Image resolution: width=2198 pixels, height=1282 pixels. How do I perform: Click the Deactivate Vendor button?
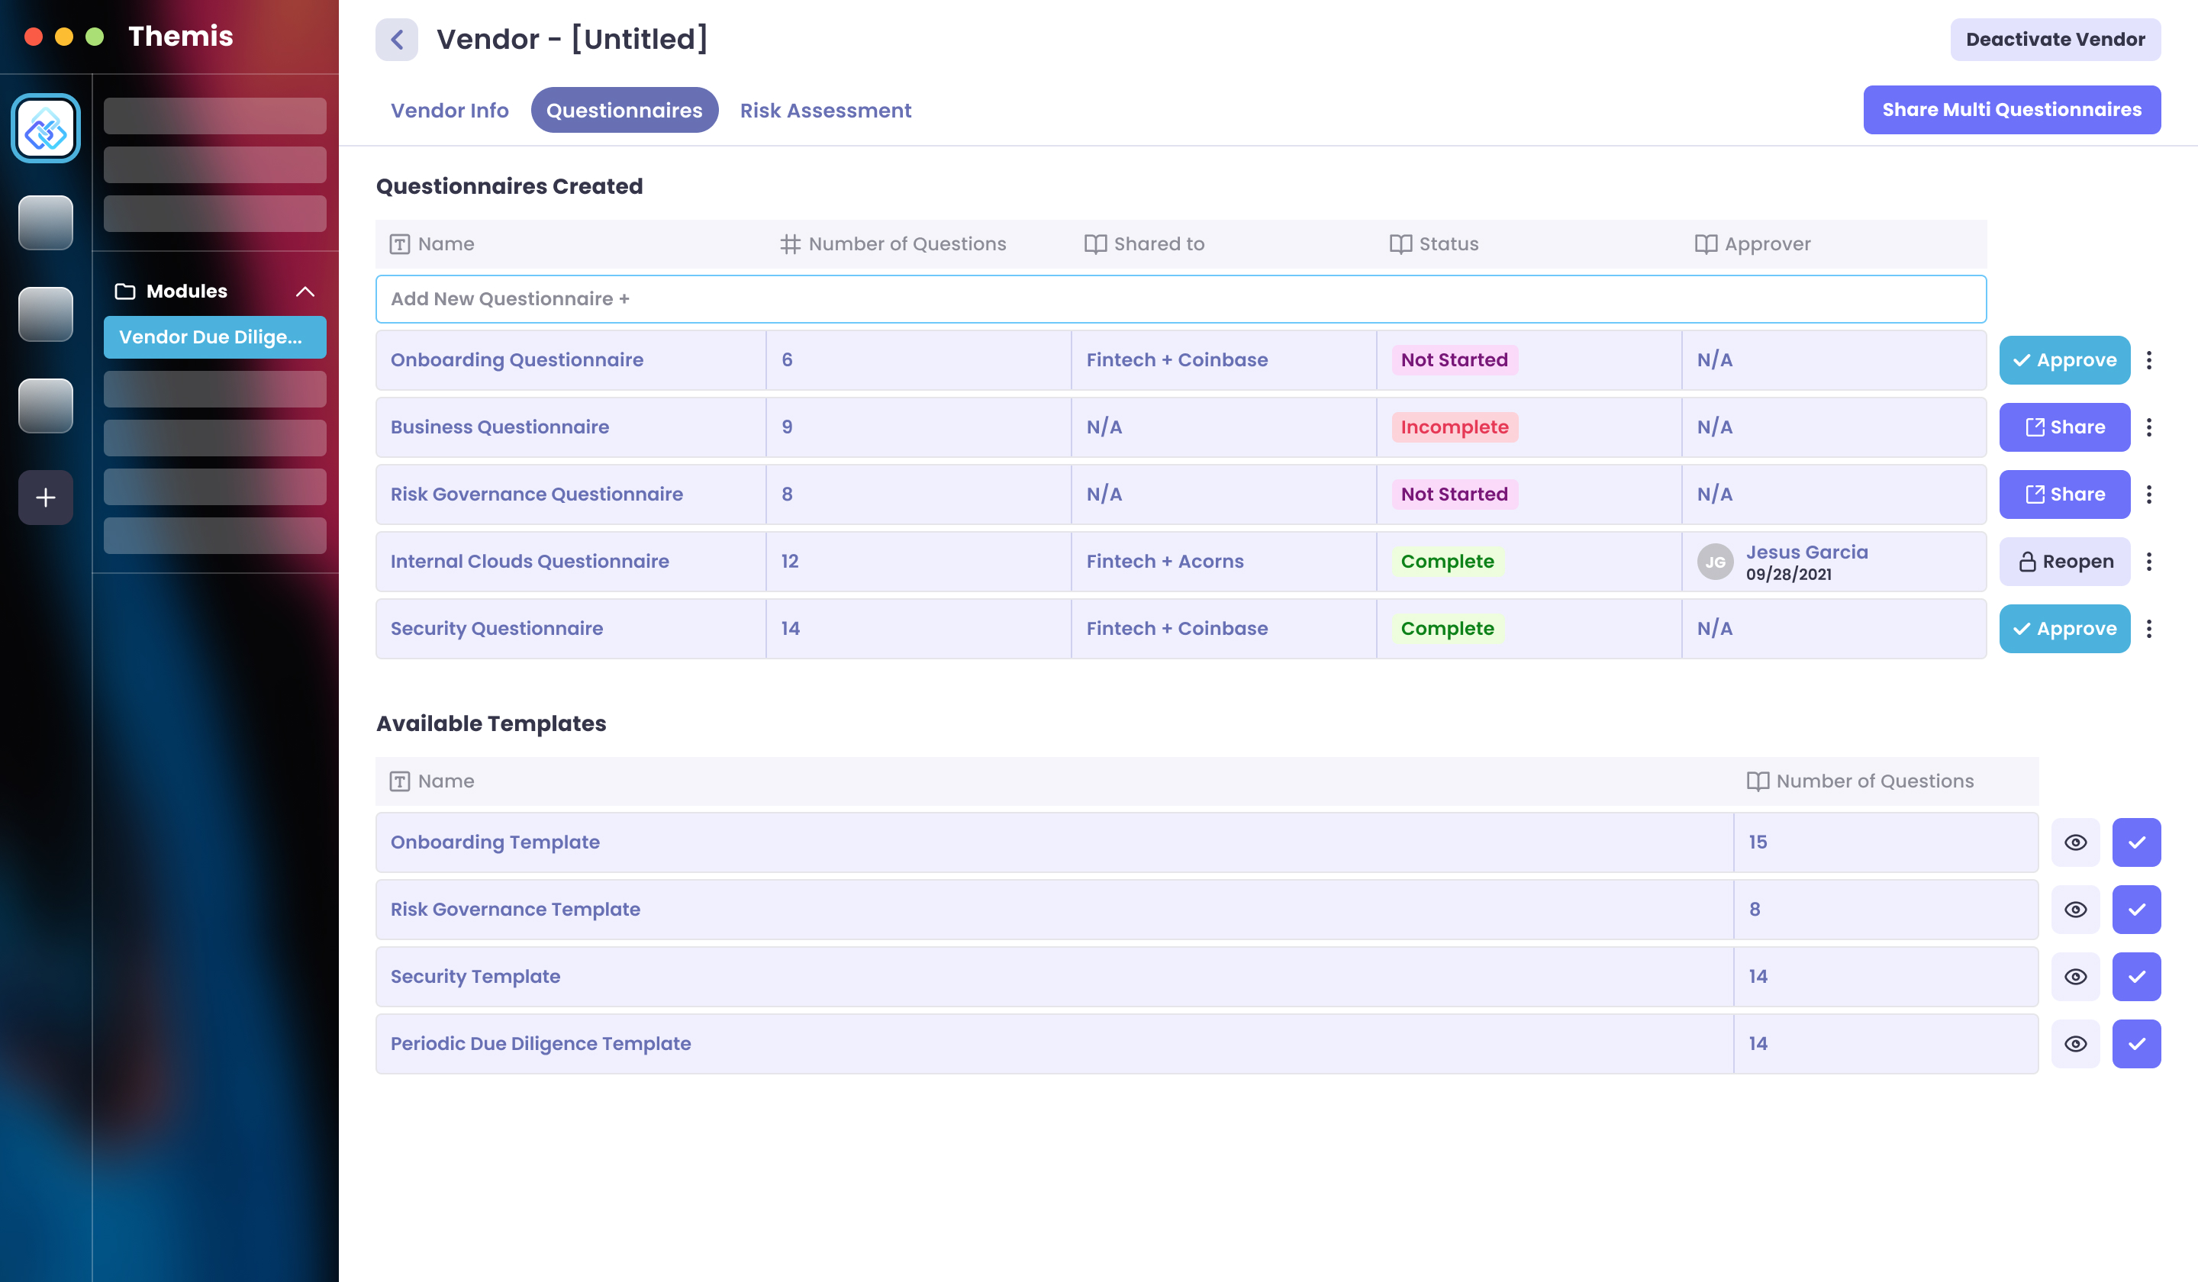pyautogui.click(x=2055, y=39)
